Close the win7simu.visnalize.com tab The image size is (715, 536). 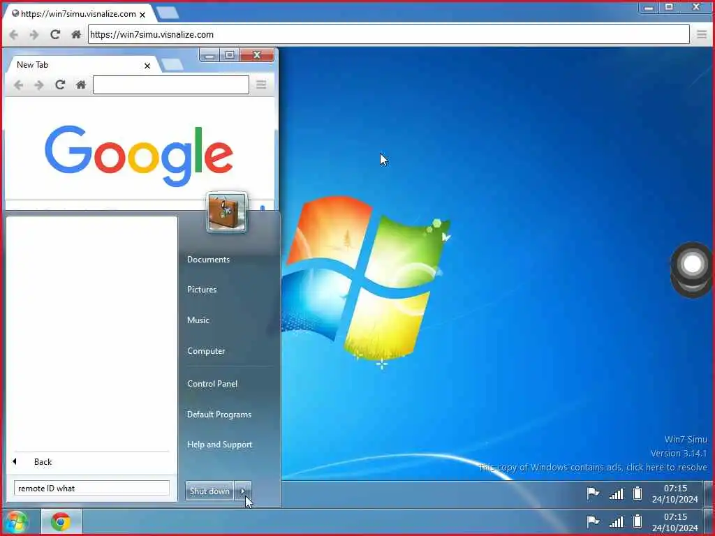[x=142, y=15]
